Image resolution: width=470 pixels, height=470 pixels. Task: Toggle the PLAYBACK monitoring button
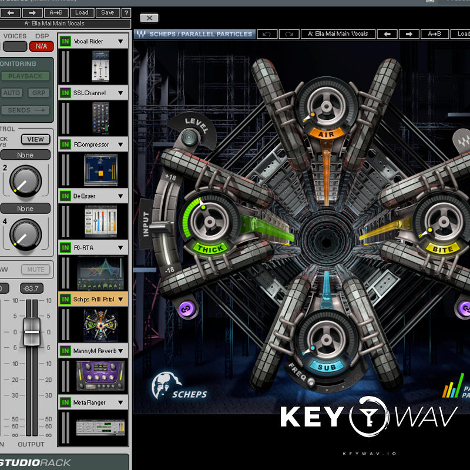pyautogui.click(x=25, y=76)
